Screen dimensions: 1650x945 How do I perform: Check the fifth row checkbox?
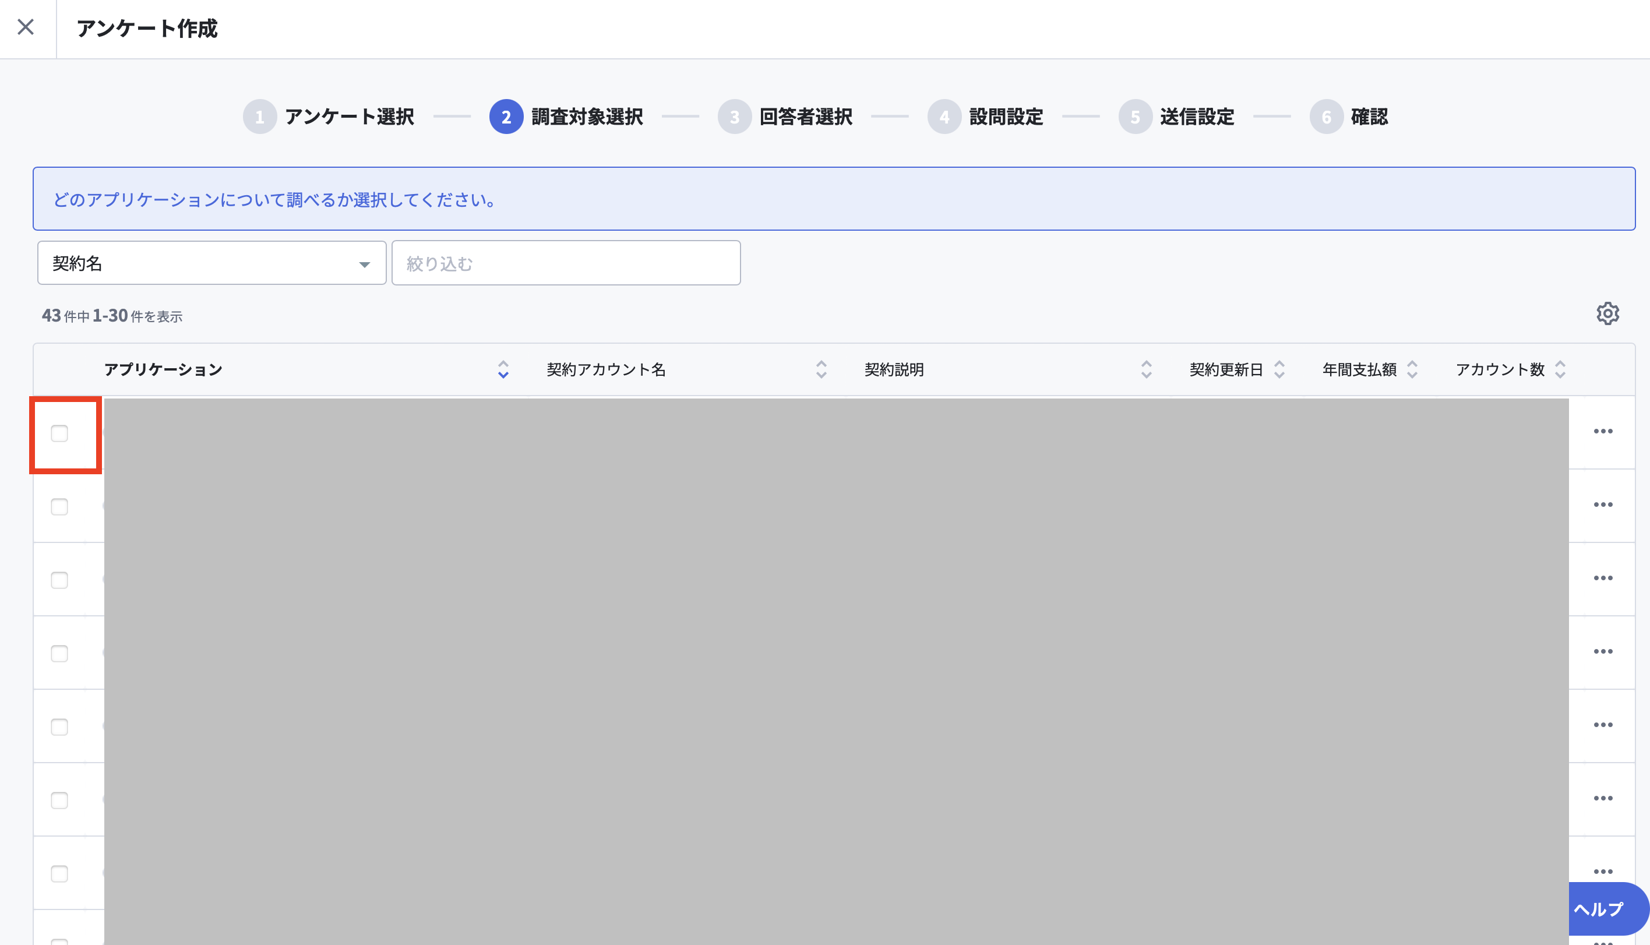point(59,727)
